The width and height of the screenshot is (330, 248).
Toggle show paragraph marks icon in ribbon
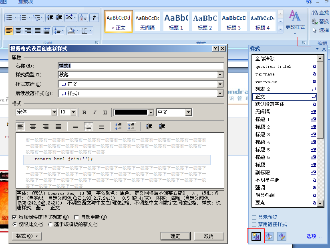click(x=94, y=18)
